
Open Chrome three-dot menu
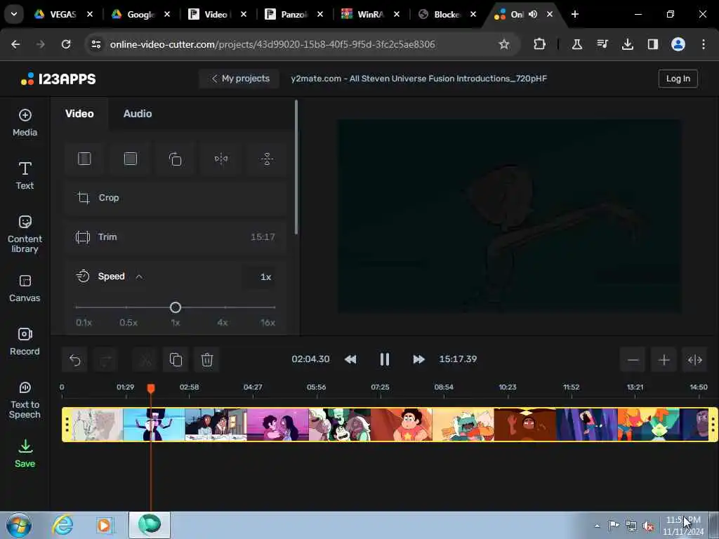pos(704,44)
